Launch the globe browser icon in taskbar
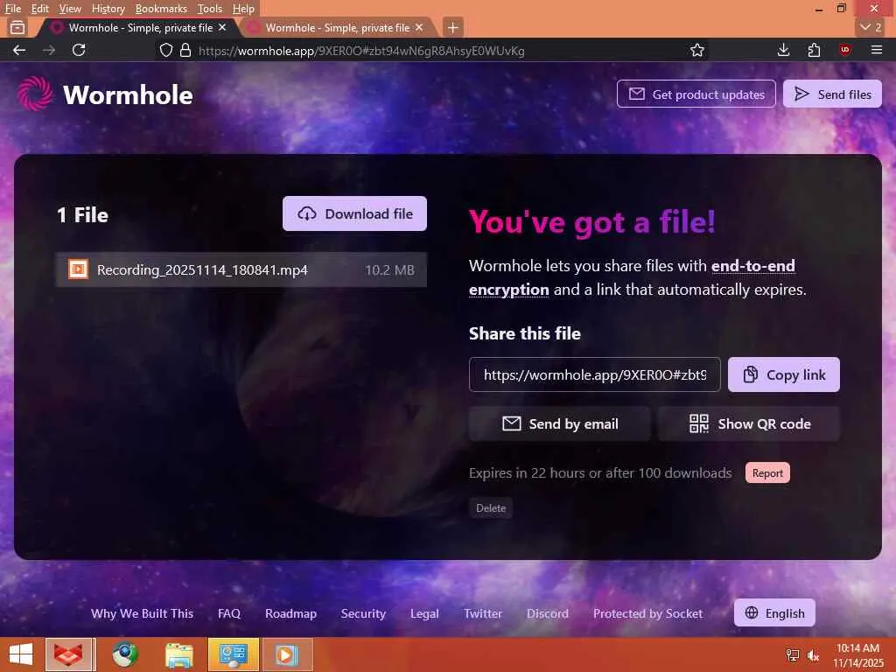Image resolution: width=896 pixels, height=672 pixels. (124, 654)
